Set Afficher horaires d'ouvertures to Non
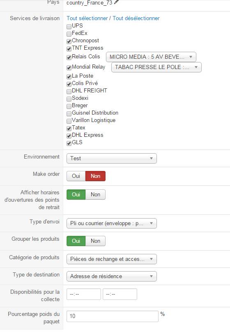The image size is (230, 334). [x=95, y=195]
